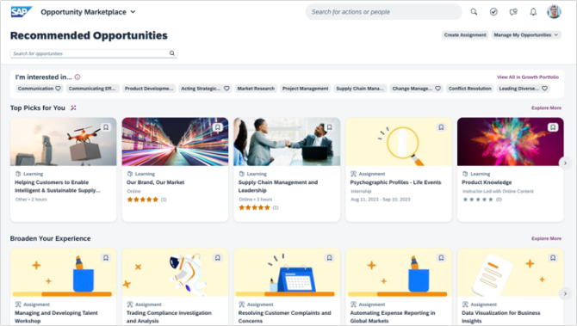
Task: Toggle the heart on the Change Manage chip
Action: click(437, 89)
